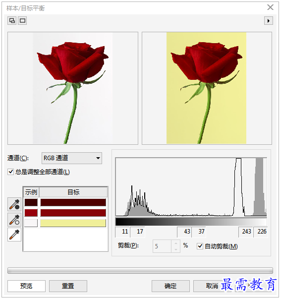Image resolution: width=281 pixels, height=300 pixels.
Task: Click the 目标 column header
Action: tap(73, 192)
